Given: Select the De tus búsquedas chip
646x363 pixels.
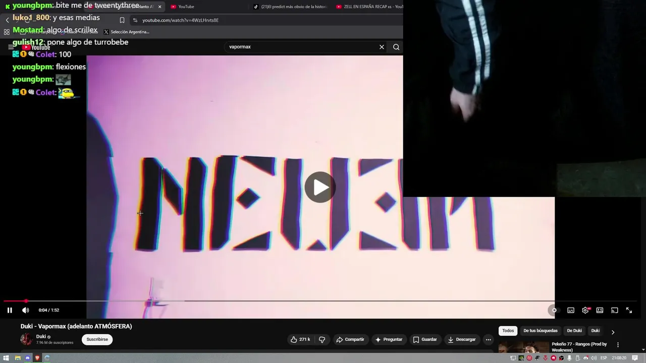Looking at the screenshot, I should coord(541,331).
